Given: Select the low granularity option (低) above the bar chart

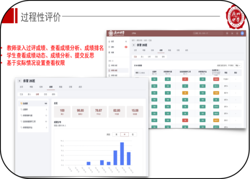Looking at the screenshot, I should [133, 134].
